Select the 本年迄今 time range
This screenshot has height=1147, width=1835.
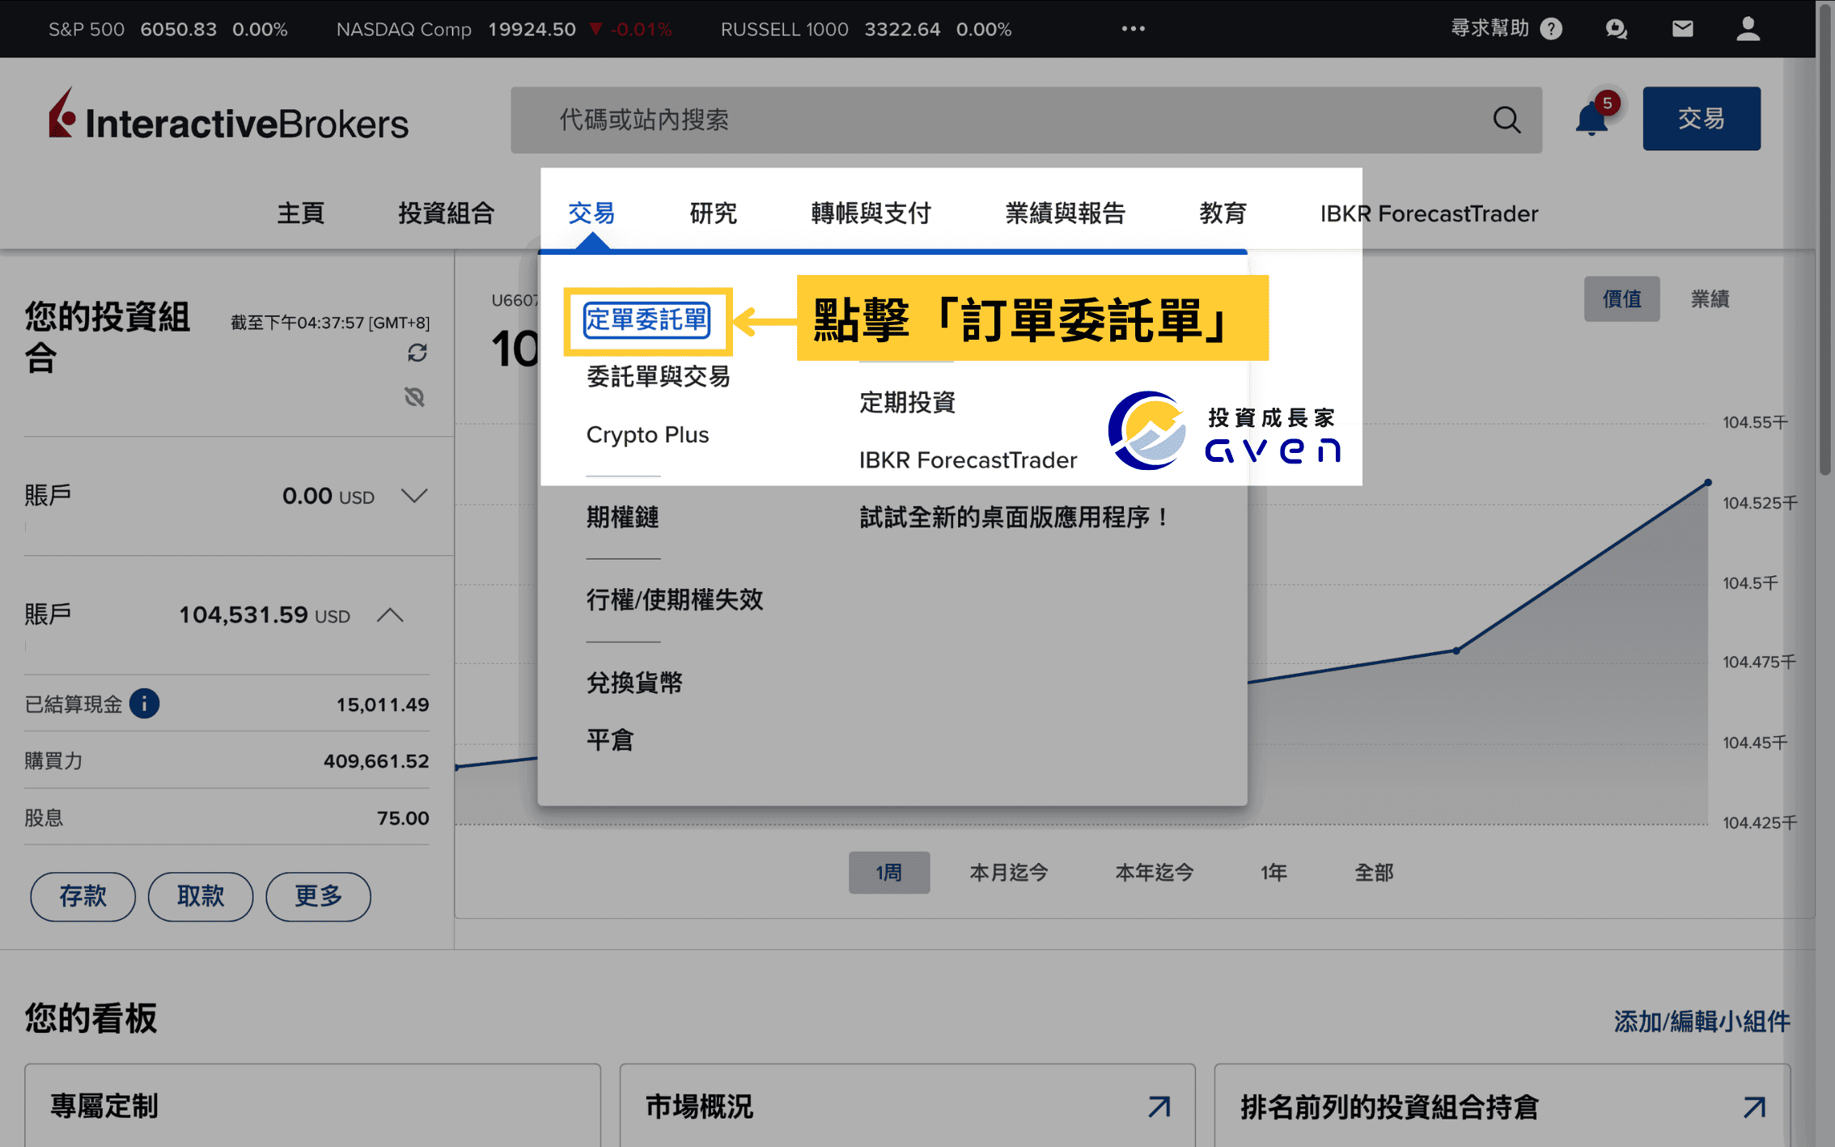(x=1154, y=872)
